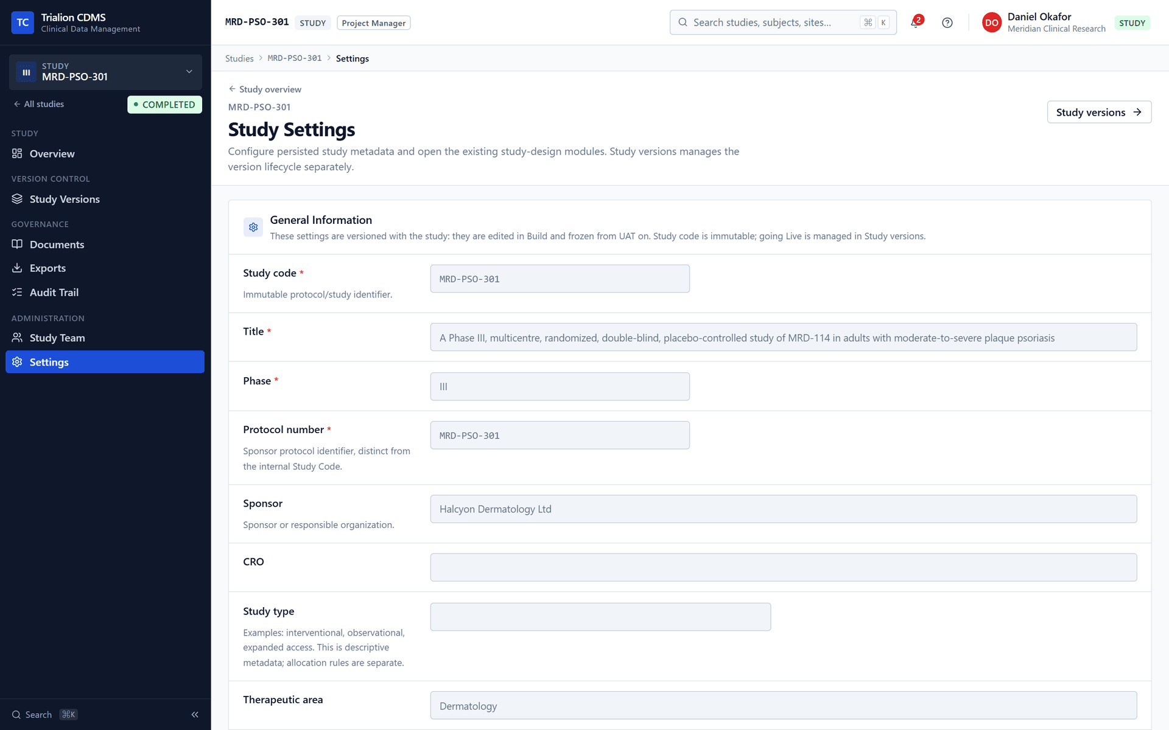Click the Title field
This screenshot has width=1169, height=730.
[x=783, y=337]
